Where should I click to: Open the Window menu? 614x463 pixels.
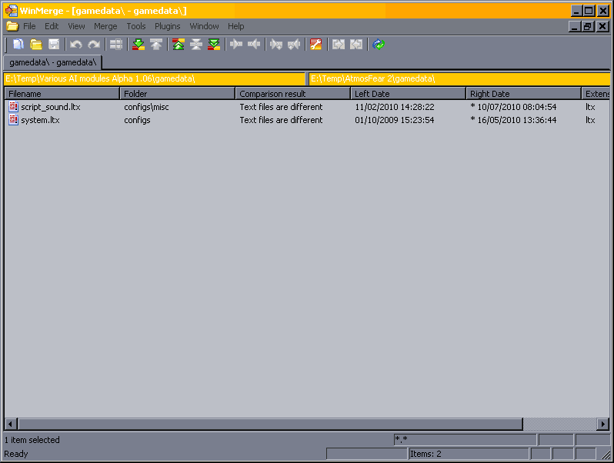click(x=204, y=26)
